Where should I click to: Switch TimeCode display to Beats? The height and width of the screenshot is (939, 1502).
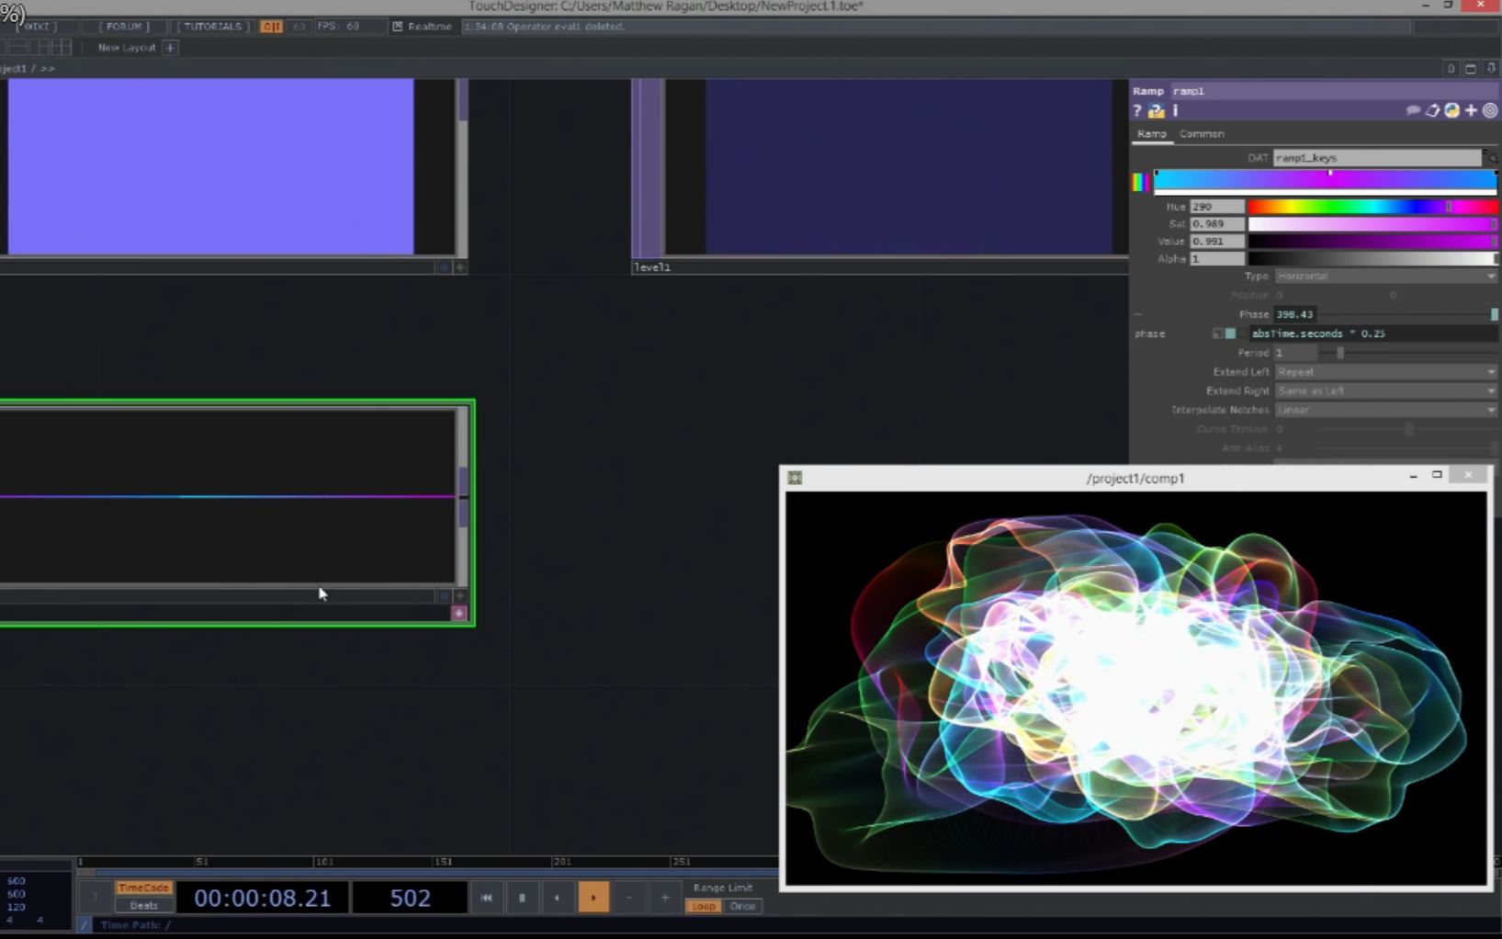[142, 906]
